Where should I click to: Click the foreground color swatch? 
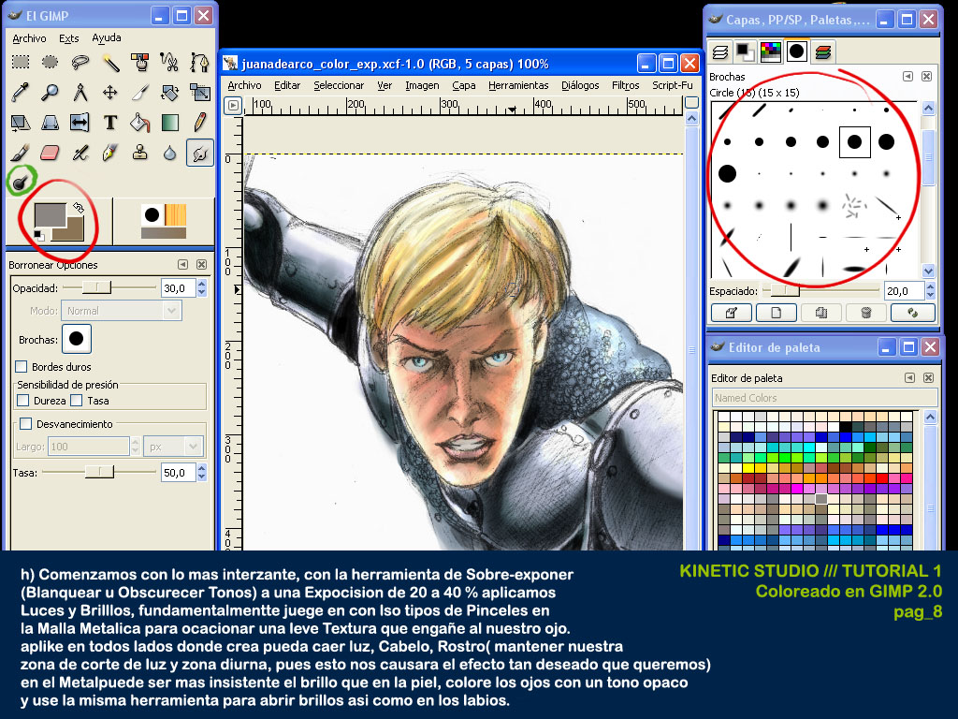(50, 214)
